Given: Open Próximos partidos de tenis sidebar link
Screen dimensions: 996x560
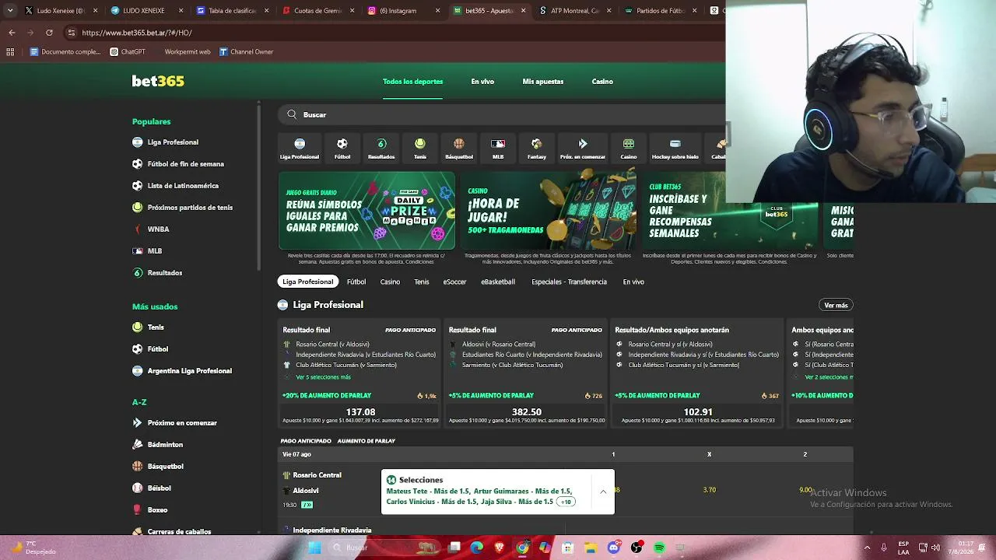Looking at the screenshot, I should [x=190, y=208].
